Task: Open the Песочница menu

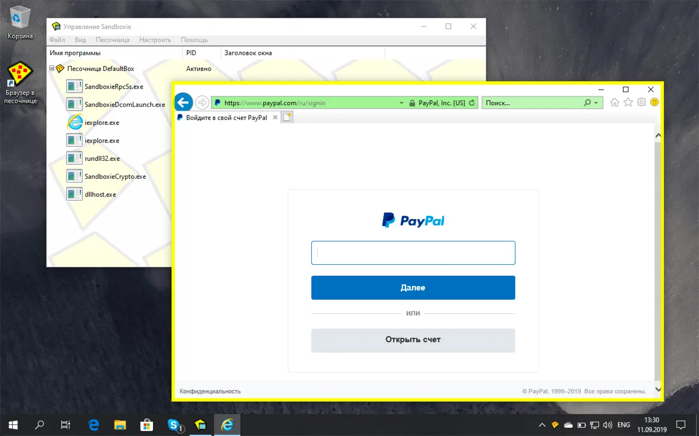Action: click(x=112, y=40)
